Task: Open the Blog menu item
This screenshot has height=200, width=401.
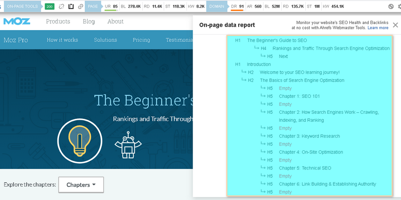Action: point(89,22)
